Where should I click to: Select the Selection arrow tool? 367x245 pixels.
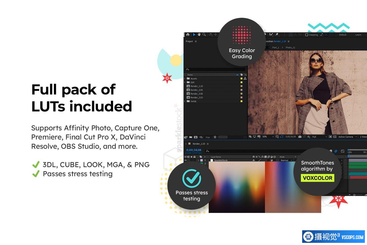[194, 35]
